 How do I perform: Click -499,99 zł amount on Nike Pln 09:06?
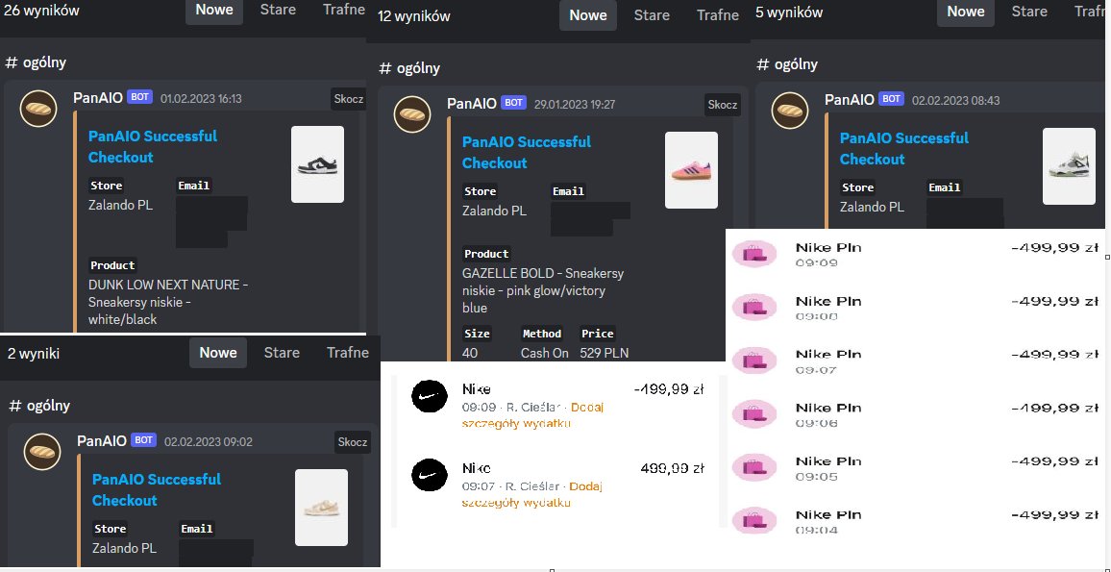pos(1054,409)
